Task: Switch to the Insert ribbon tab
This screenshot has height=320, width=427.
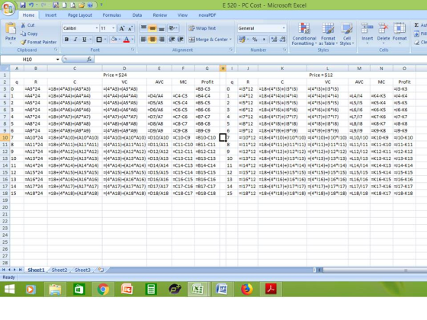Action: pos(50,15)
